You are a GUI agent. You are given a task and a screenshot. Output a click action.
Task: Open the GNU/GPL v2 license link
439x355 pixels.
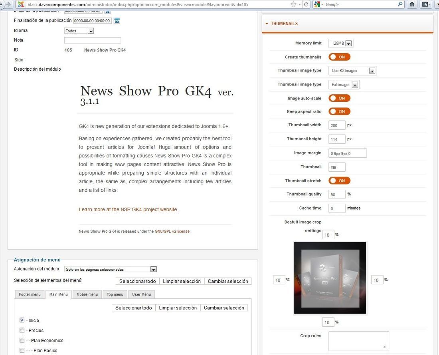tap(172, 232)
